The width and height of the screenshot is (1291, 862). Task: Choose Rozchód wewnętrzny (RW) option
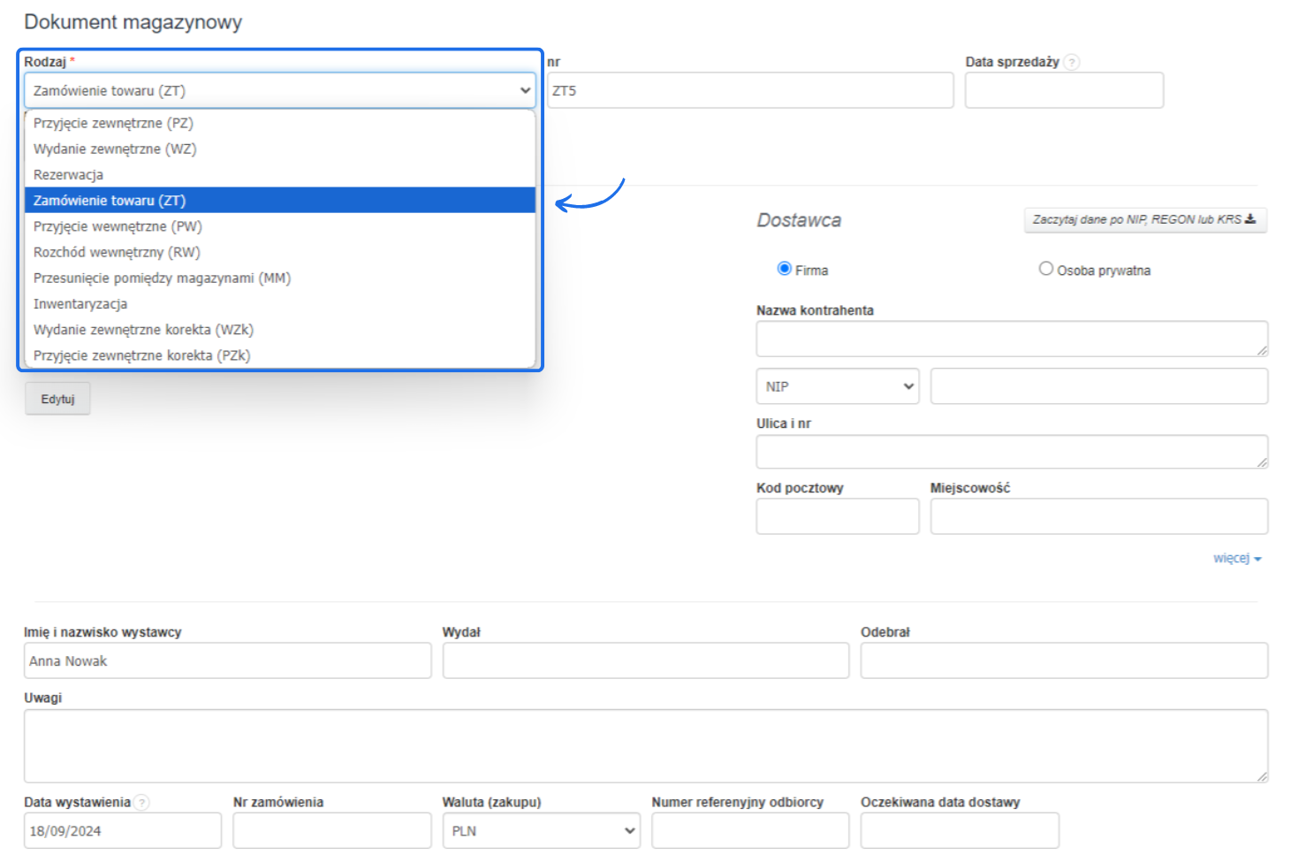coord(117,253)
